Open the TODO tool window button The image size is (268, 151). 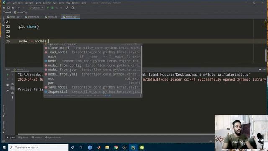23,138
